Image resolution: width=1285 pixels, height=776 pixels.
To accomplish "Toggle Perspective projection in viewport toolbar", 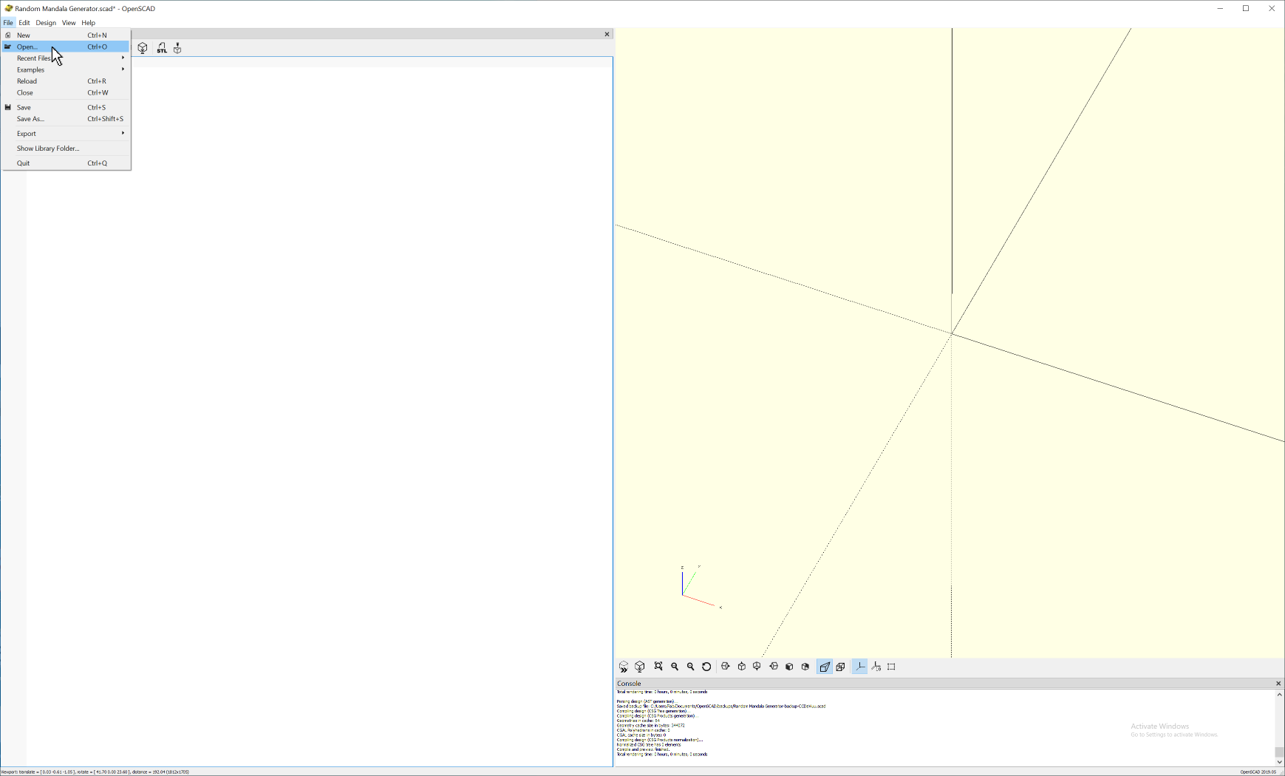I will (825, 667).
